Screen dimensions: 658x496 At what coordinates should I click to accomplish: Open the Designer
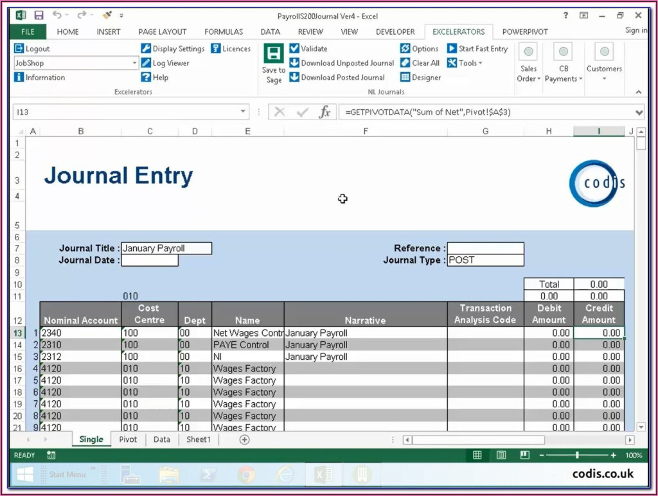click(421, 77)
